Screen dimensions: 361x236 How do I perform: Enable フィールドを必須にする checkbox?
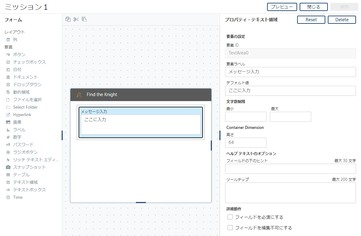(x=230, y=217)
